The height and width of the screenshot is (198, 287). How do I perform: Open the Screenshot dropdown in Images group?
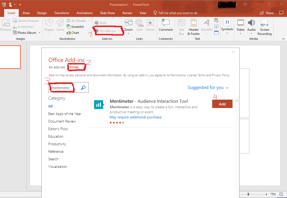click(x=24, y=27)
